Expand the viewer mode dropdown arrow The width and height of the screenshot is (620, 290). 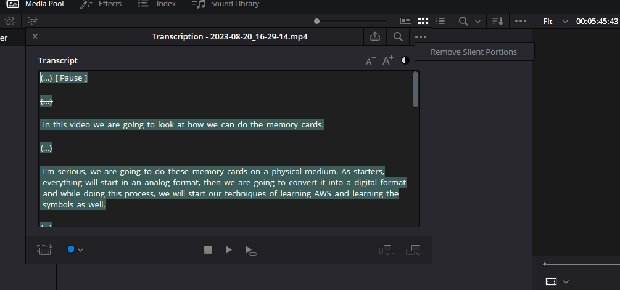tap(566, 282)
